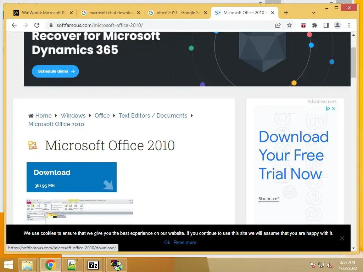
Task: Click the Download Your Free Trial Now ad
Action: click(x=294, y=155)
